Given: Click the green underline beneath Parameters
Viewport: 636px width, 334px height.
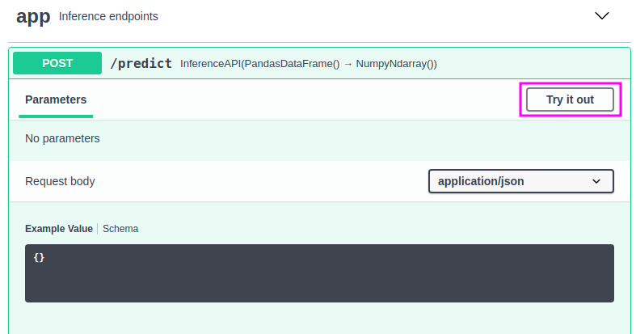Looking at the screenshot, I should (x=56, y=116).
